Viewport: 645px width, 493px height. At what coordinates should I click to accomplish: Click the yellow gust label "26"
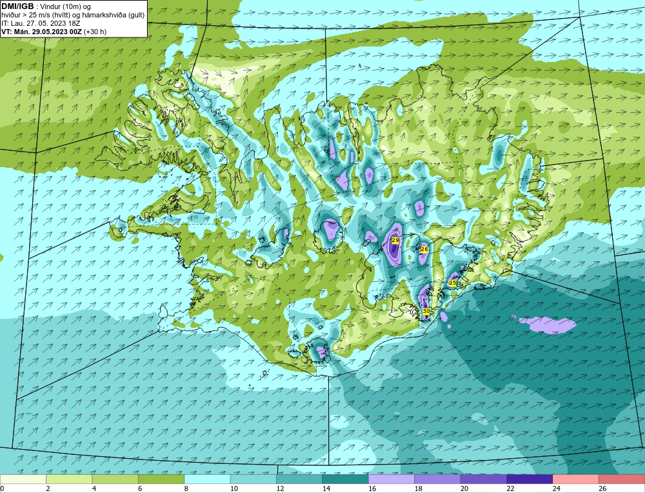click(424, 249)
